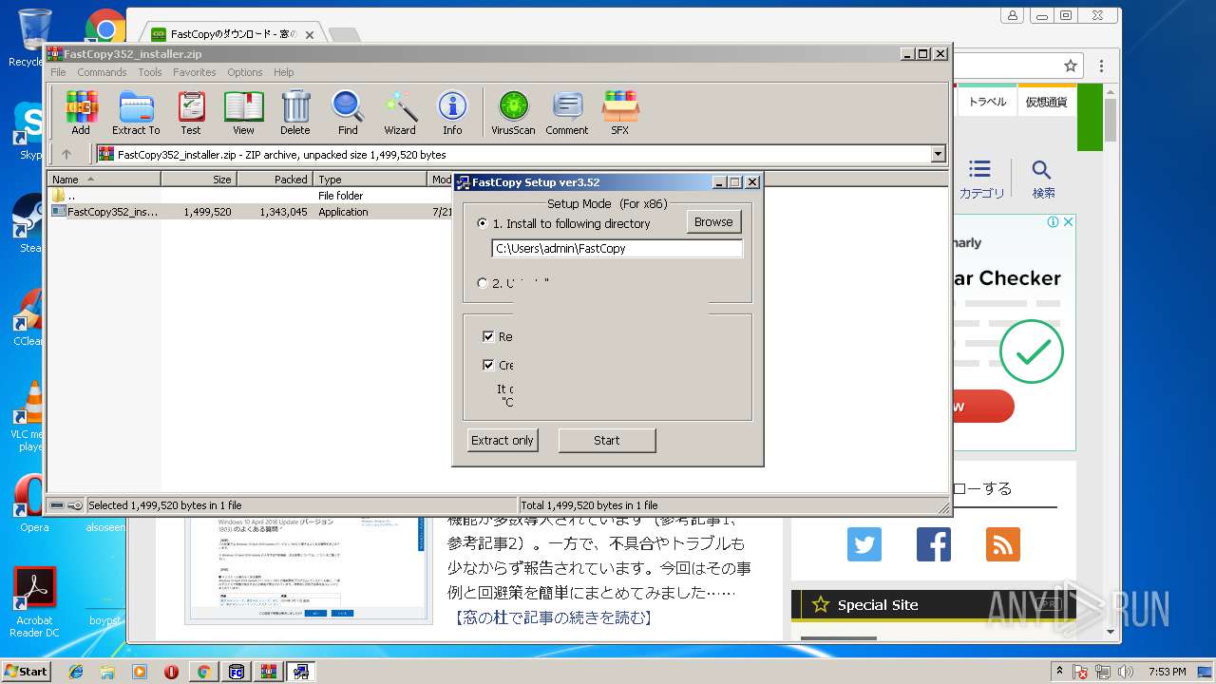The height and width of the screenshot is (684, 1216).
Task: Open the 仮想通貨 navigation link
Action: tap(1046, 102)
